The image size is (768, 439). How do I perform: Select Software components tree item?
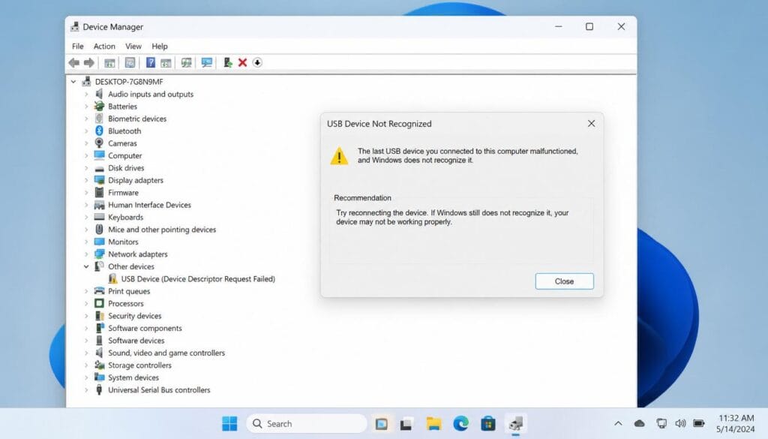[145, 328]
